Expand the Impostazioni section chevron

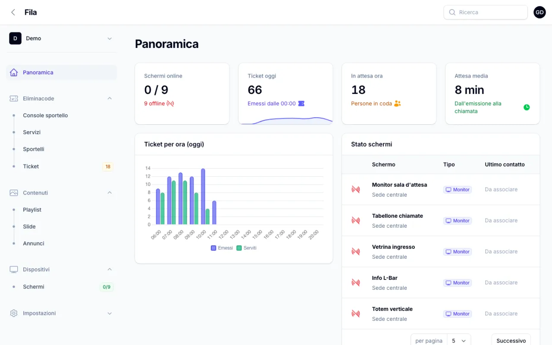110,313
